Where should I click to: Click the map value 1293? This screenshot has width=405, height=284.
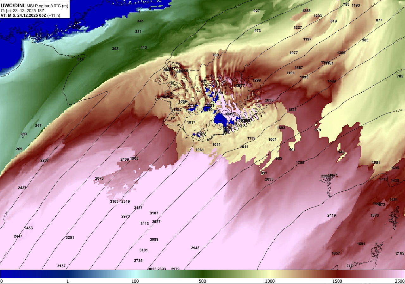pos(318,16)
